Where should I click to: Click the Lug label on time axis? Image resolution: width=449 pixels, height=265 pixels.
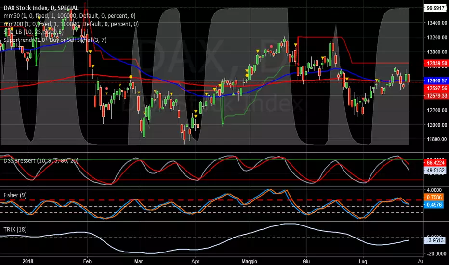pos(363,261)
